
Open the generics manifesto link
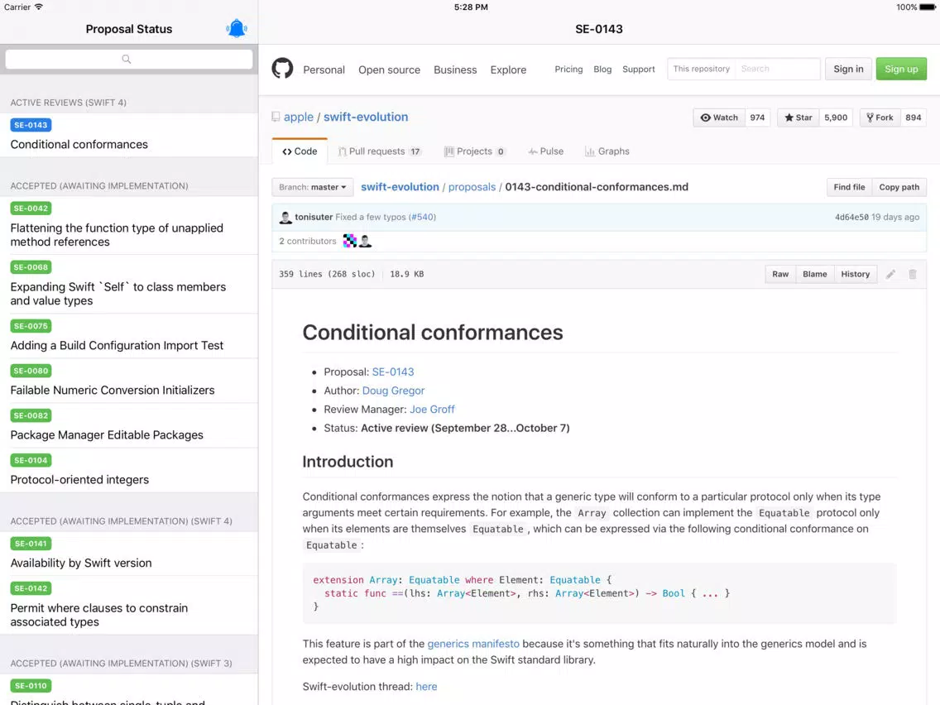coord(473,643)
